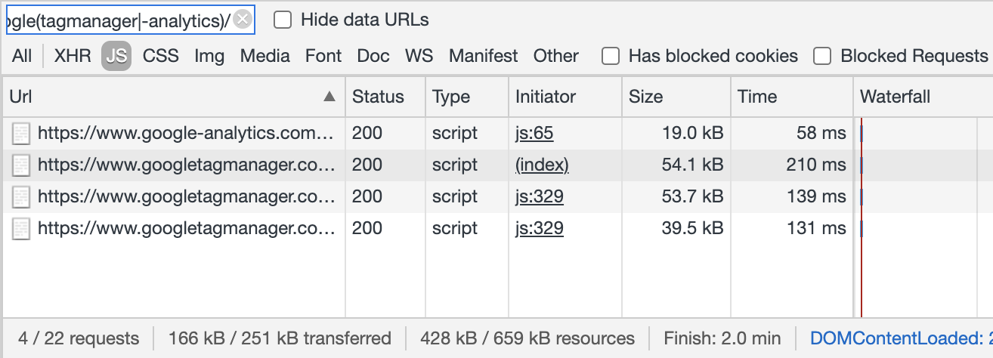Select googletagmanager URL with 131 ms time
Screen dimensions: 993x358
(186, 229)
